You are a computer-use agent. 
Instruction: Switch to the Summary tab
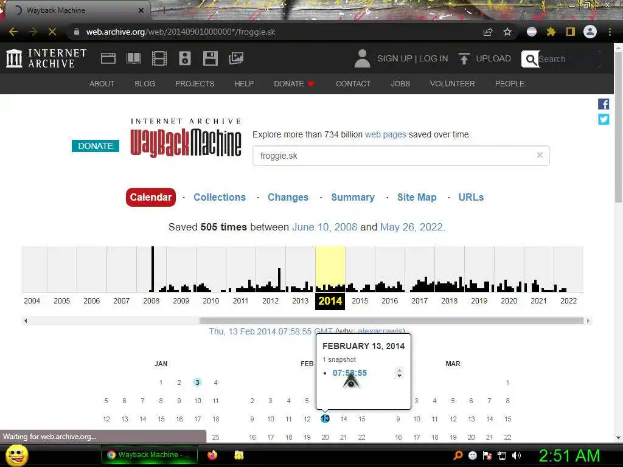click(353, 198)
